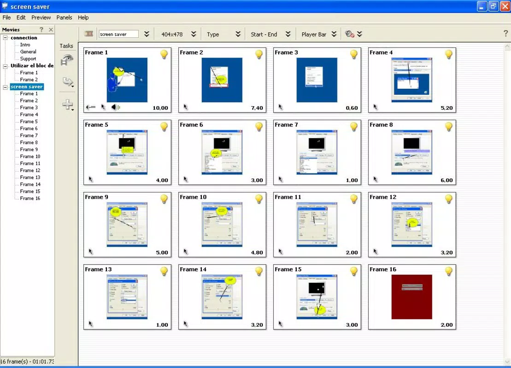Click the Movies panel help question mark

coord(41,29)
